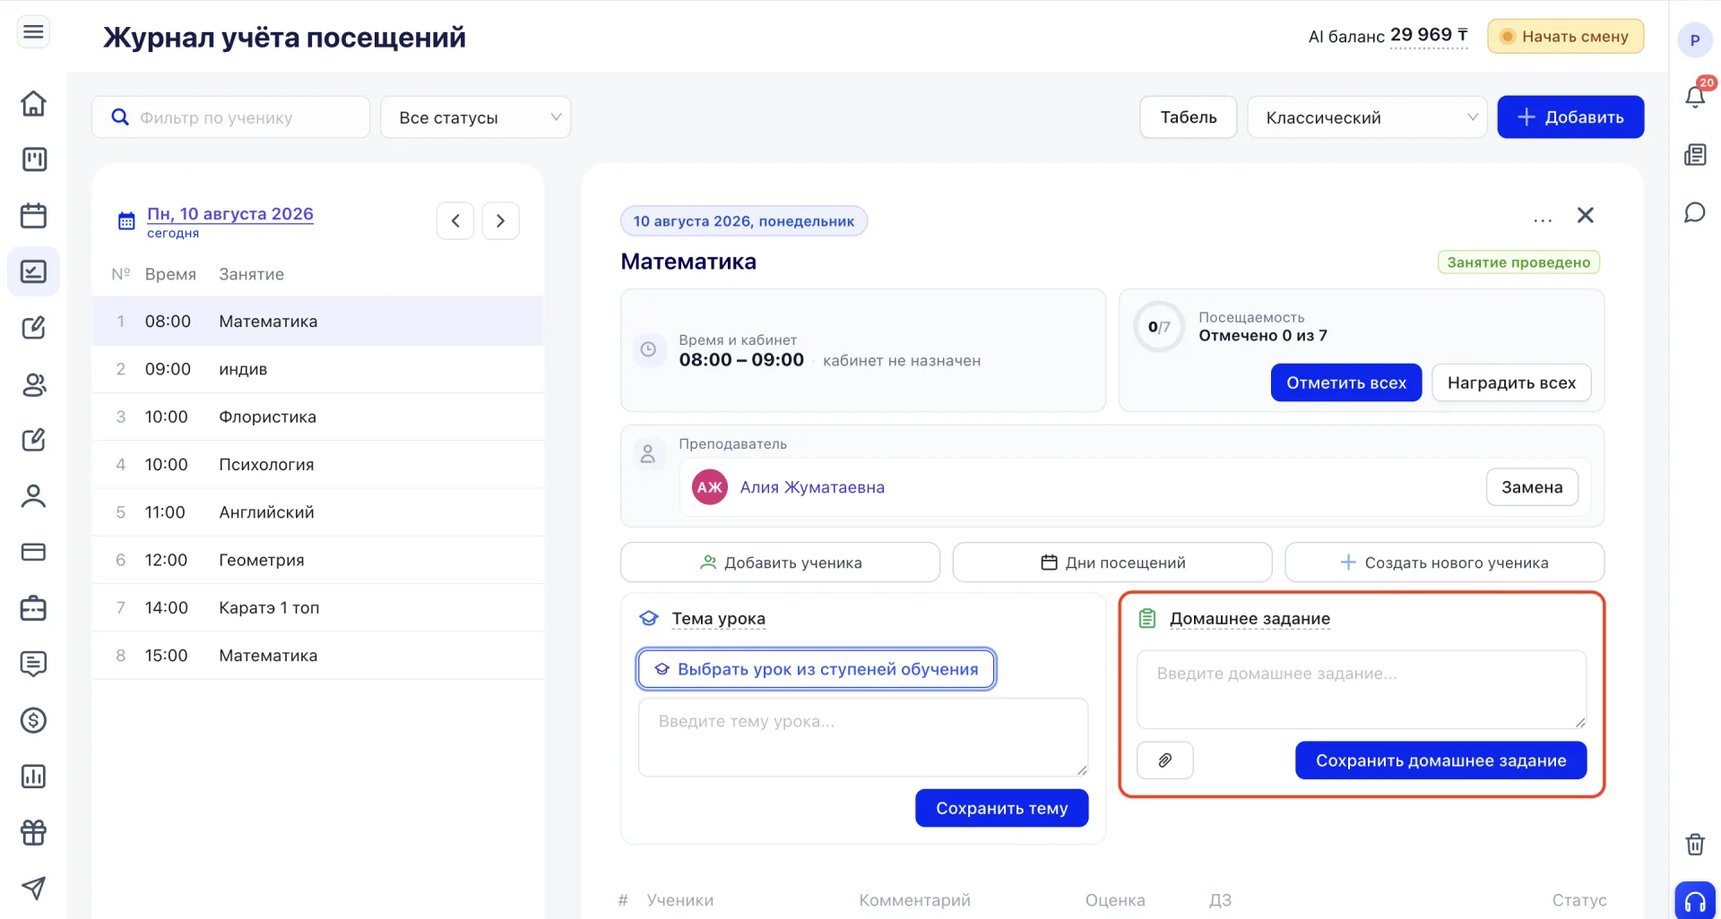Image resolution: width=1721 pixels, height=919 pixels.
Task: Open the paper plane send icon
Action: point(33,889)
